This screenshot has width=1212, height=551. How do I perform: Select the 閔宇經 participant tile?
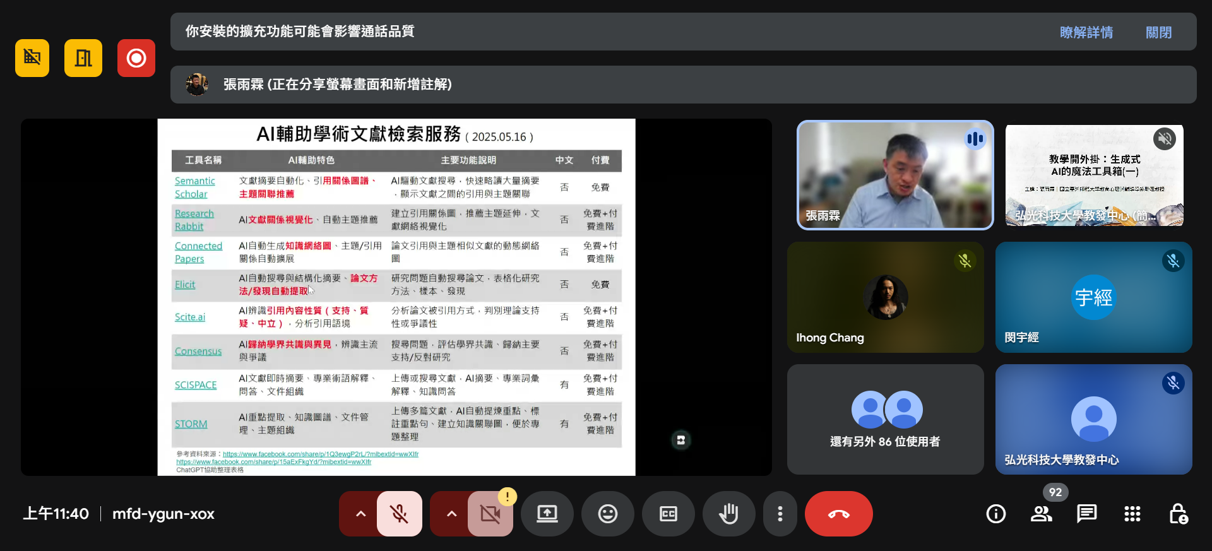tap(1094, 297)
